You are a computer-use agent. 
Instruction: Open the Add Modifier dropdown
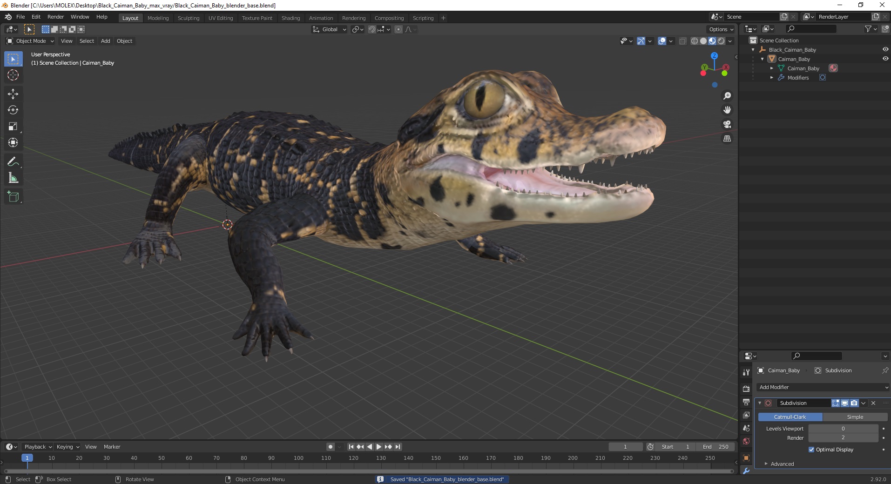tap(823, 387)
